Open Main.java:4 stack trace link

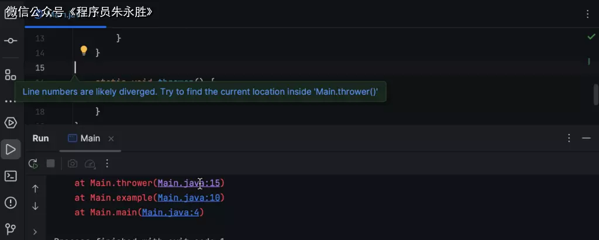pyautogui.click(x=170, y=212)
